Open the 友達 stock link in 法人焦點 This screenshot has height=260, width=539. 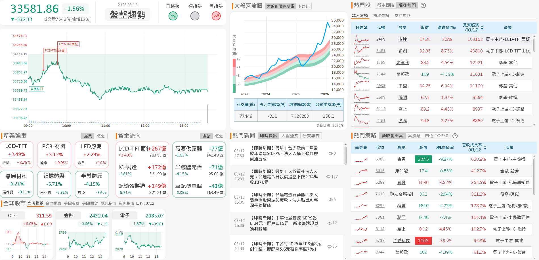click(x=402, y=39)
